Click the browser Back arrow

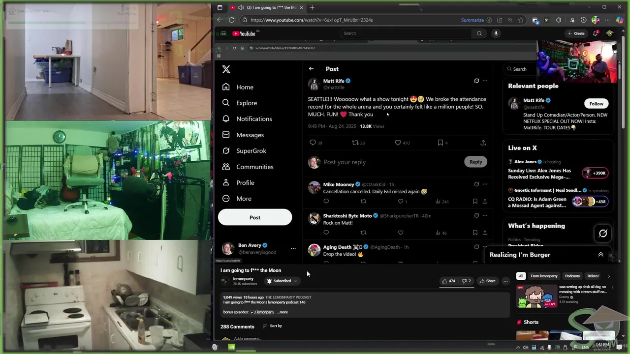[220, 20]
